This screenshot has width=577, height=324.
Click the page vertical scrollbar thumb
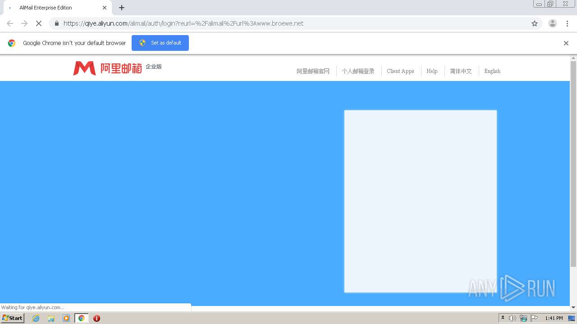pyautogui.click(x=573, y=164)
